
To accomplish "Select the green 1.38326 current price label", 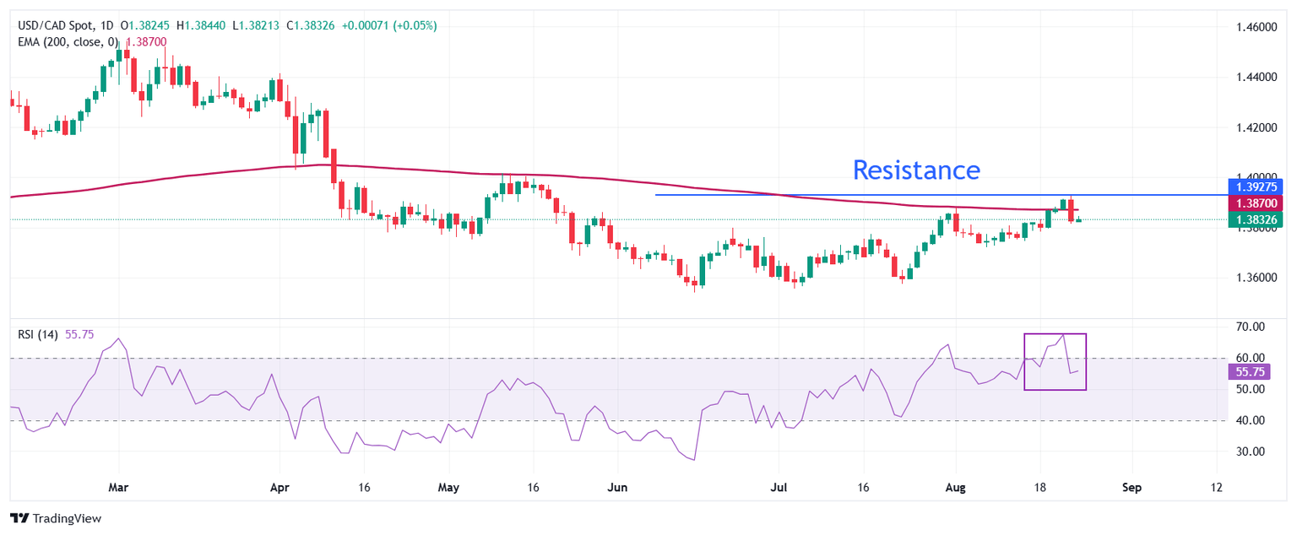I will click(1255, 220).
